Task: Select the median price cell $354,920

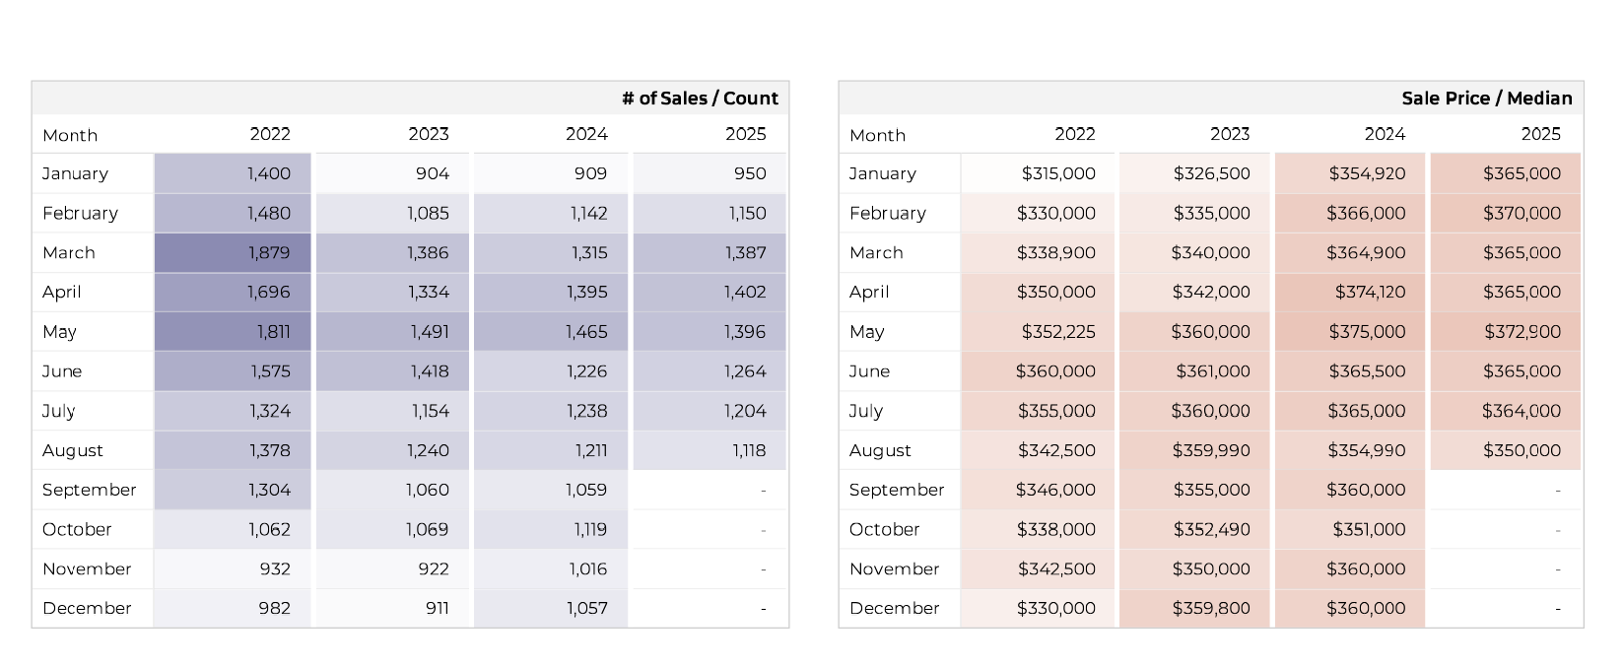Action: point(1350,173)
